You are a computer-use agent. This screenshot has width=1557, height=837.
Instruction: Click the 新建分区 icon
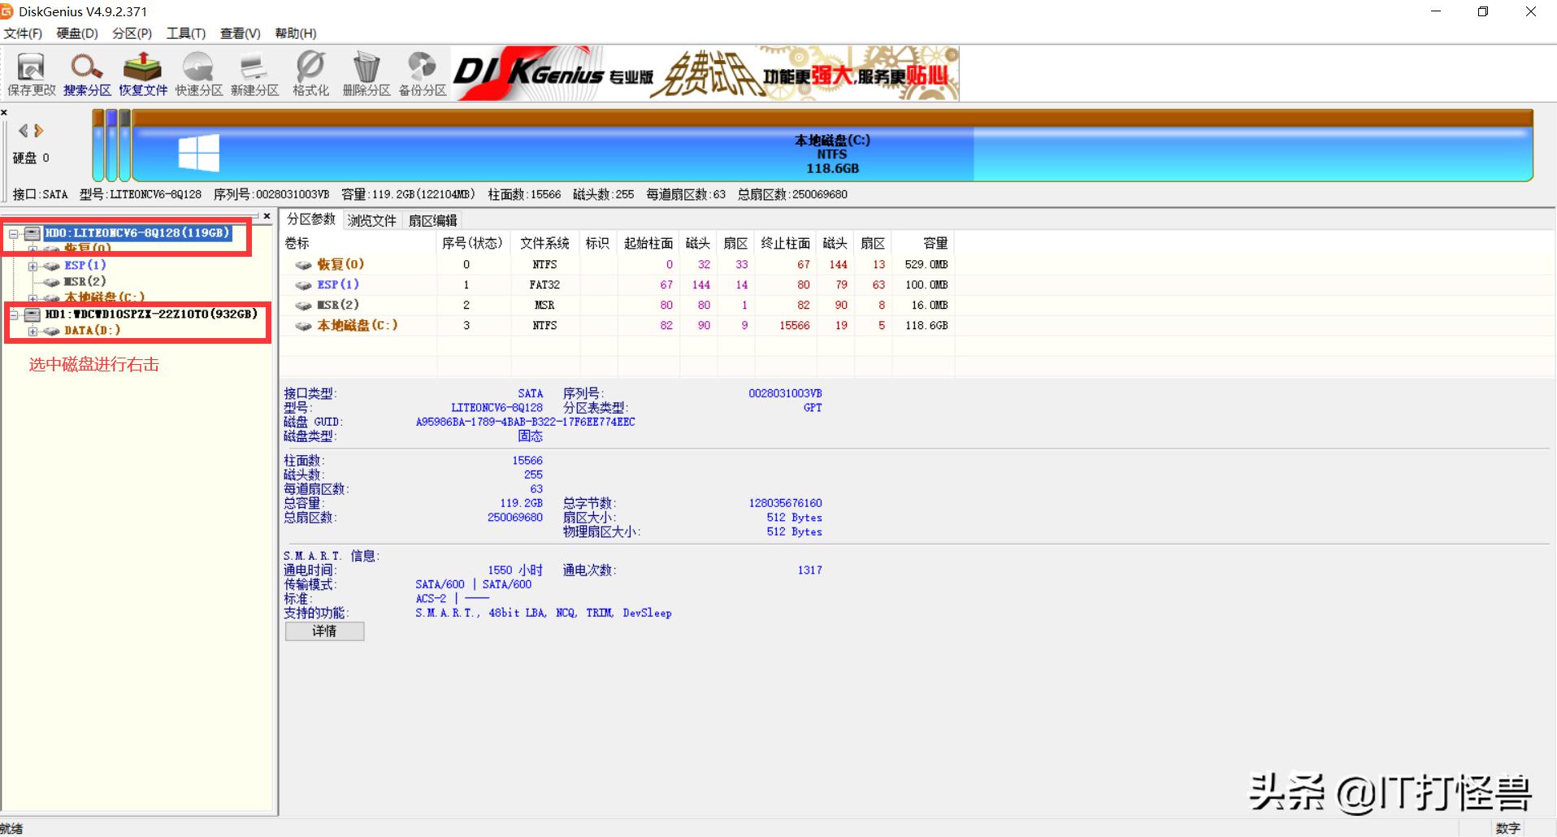tap(254, 73)
